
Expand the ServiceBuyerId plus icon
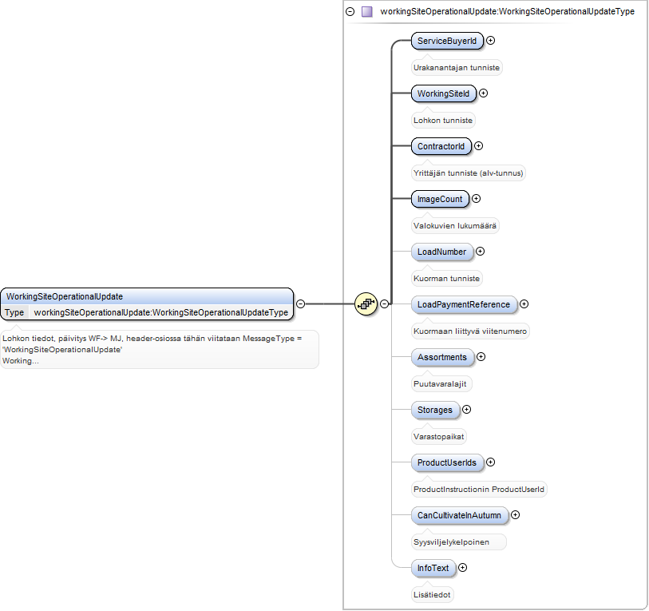490,41
